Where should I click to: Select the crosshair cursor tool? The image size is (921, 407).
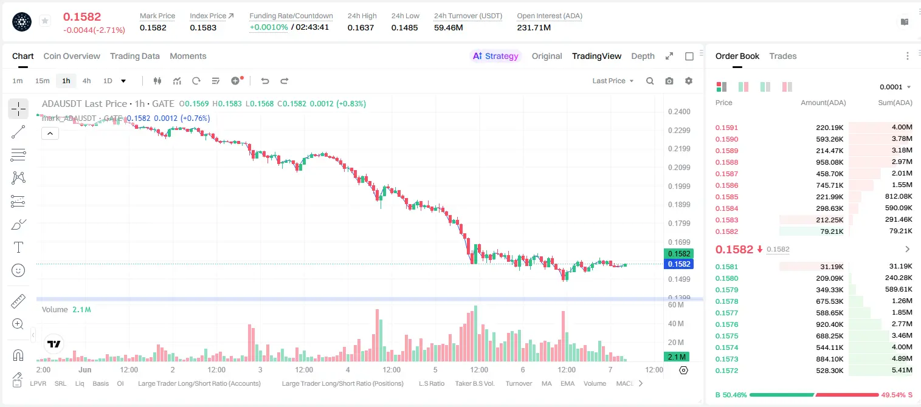pyautogui.click(x=18, y=109)
